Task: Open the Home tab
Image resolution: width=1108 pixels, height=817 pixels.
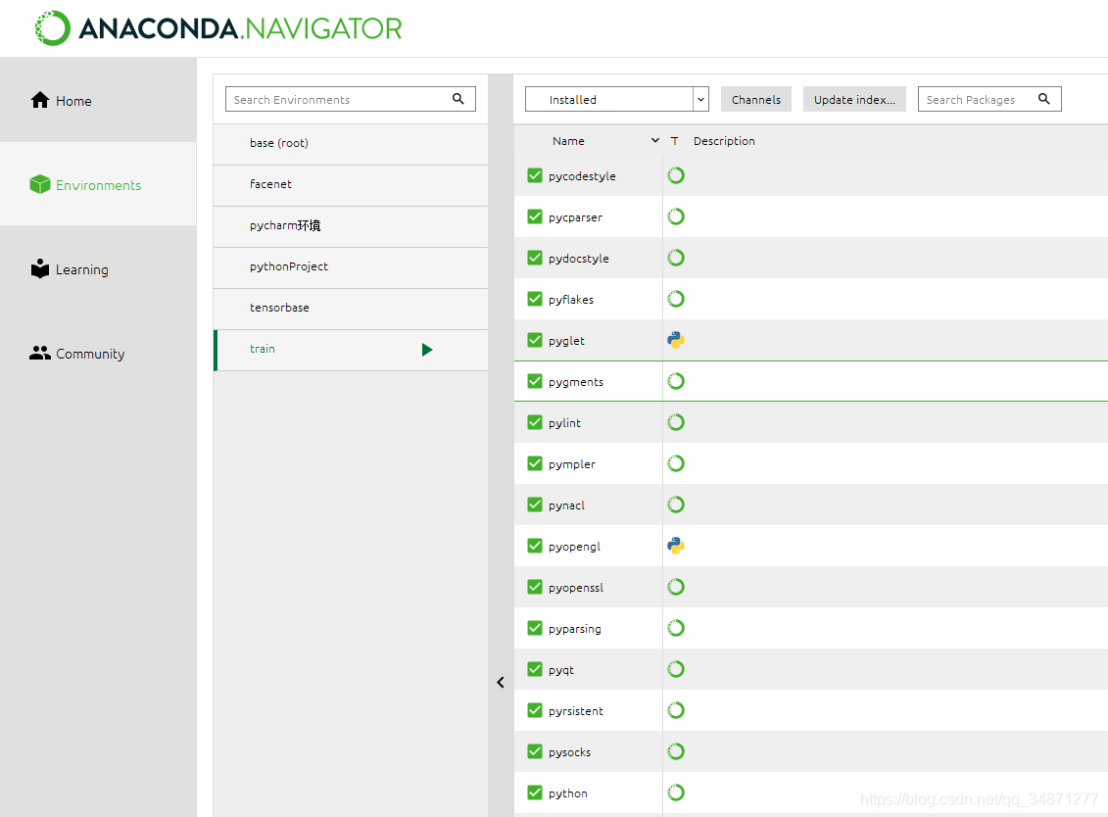Action: click(98, 100)
